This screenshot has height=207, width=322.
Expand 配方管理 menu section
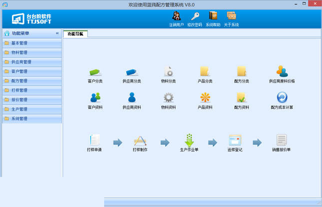(x=32, y=81)
